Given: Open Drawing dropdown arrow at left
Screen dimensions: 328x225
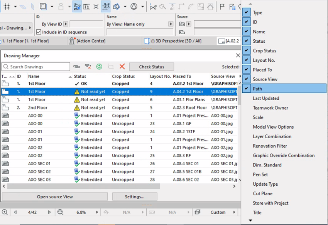Looking at the screenshot, I should [x=30, y=28].
